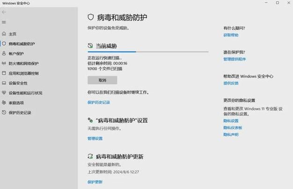
Task: Click the quick scan progress bar
Action: click(148, 52)
